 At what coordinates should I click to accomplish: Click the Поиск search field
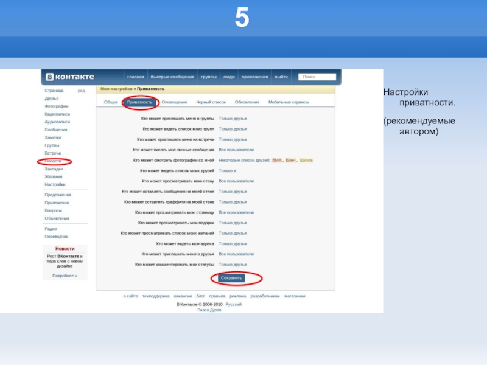[317, 77]
